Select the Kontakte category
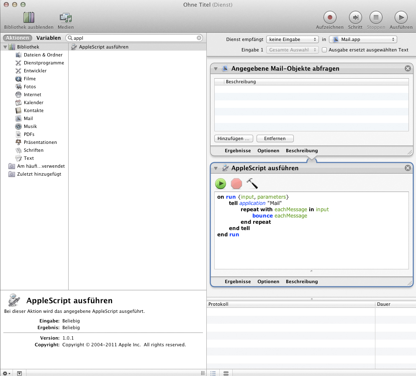The height and width of the screenshot is (376, 416). [33, 110]
